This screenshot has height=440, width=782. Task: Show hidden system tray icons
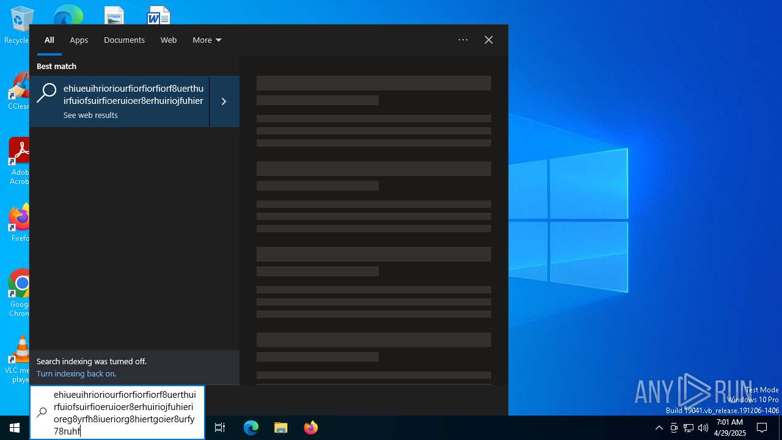point(659,428)
